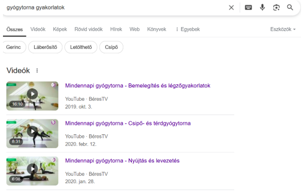306x194 pixels.
Task: Expand the Egyebek more-options menu
Action: pos(188,30)
